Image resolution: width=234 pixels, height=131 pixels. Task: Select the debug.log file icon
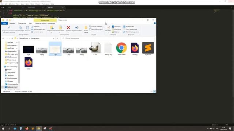[x=108, y=48]
